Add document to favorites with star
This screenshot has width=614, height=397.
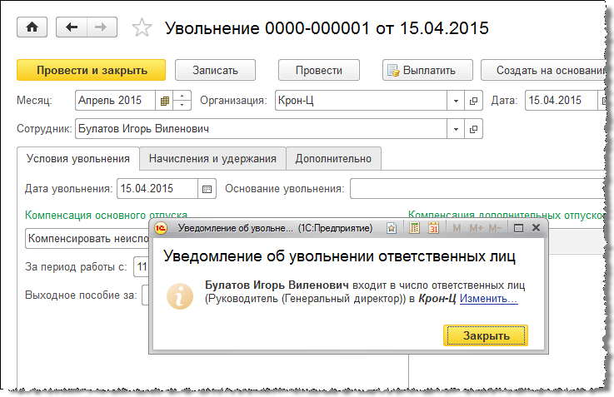(x=142, y=28)
